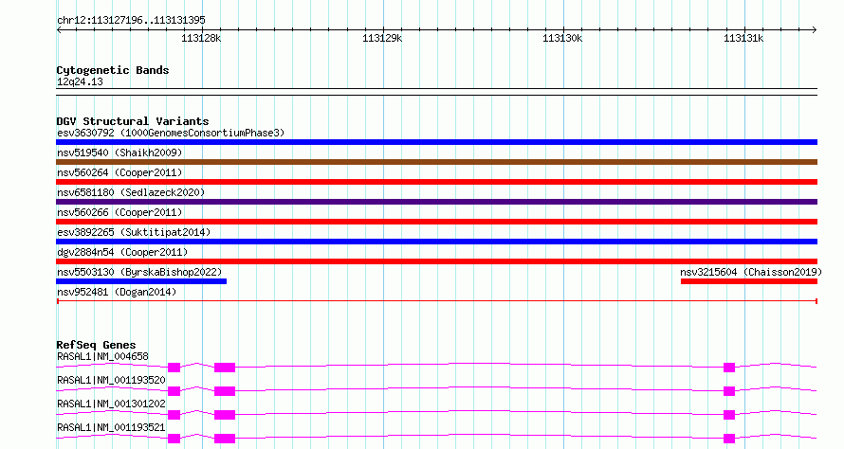Select the purple nsv6581180 variant bar
Viewport: 844px width, 449px height.
(436, 202)
